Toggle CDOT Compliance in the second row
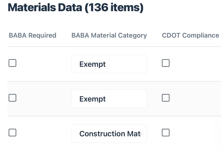 [x=165, y=98]
